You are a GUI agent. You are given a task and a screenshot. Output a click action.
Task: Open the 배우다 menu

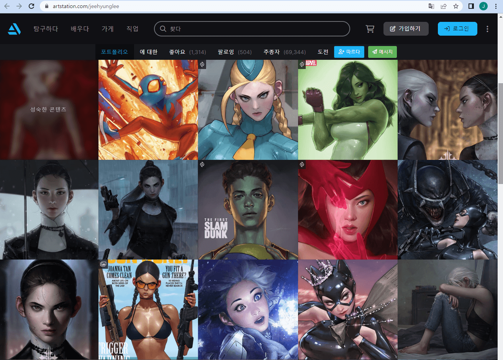pyautogui.click(x=80, y=29)
